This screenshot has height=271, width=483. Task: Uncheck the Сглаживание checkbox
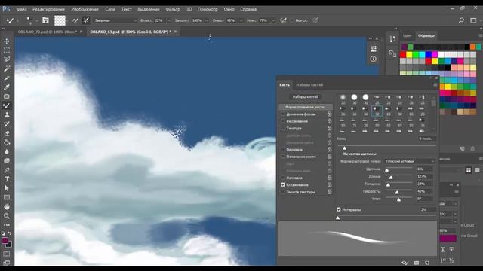(283, 184)
